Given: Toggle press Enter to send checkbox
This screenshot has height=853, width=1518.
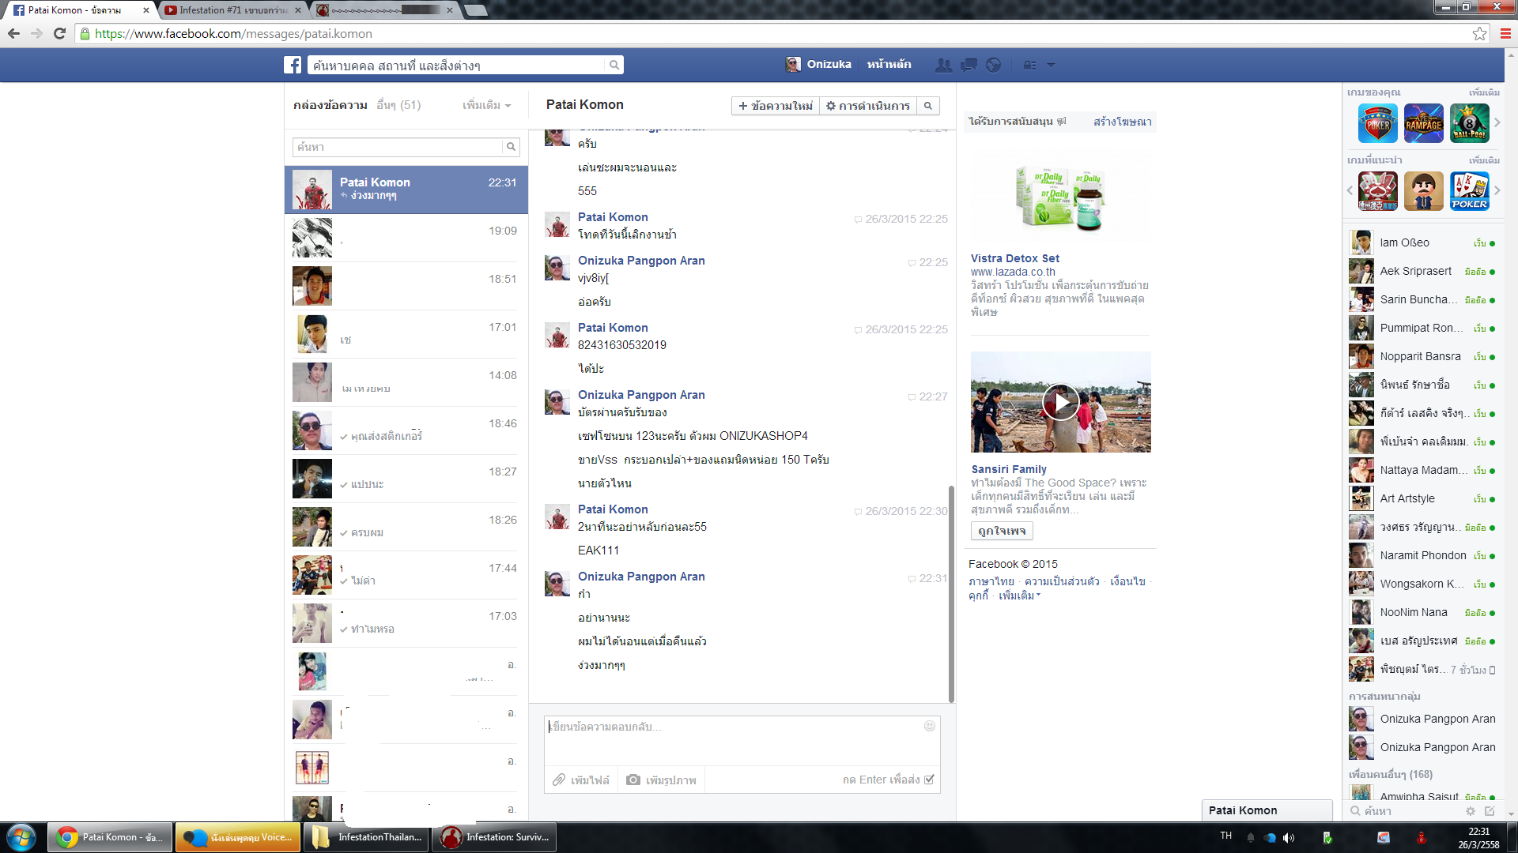Looking at the screenshot, I should 929,780.
